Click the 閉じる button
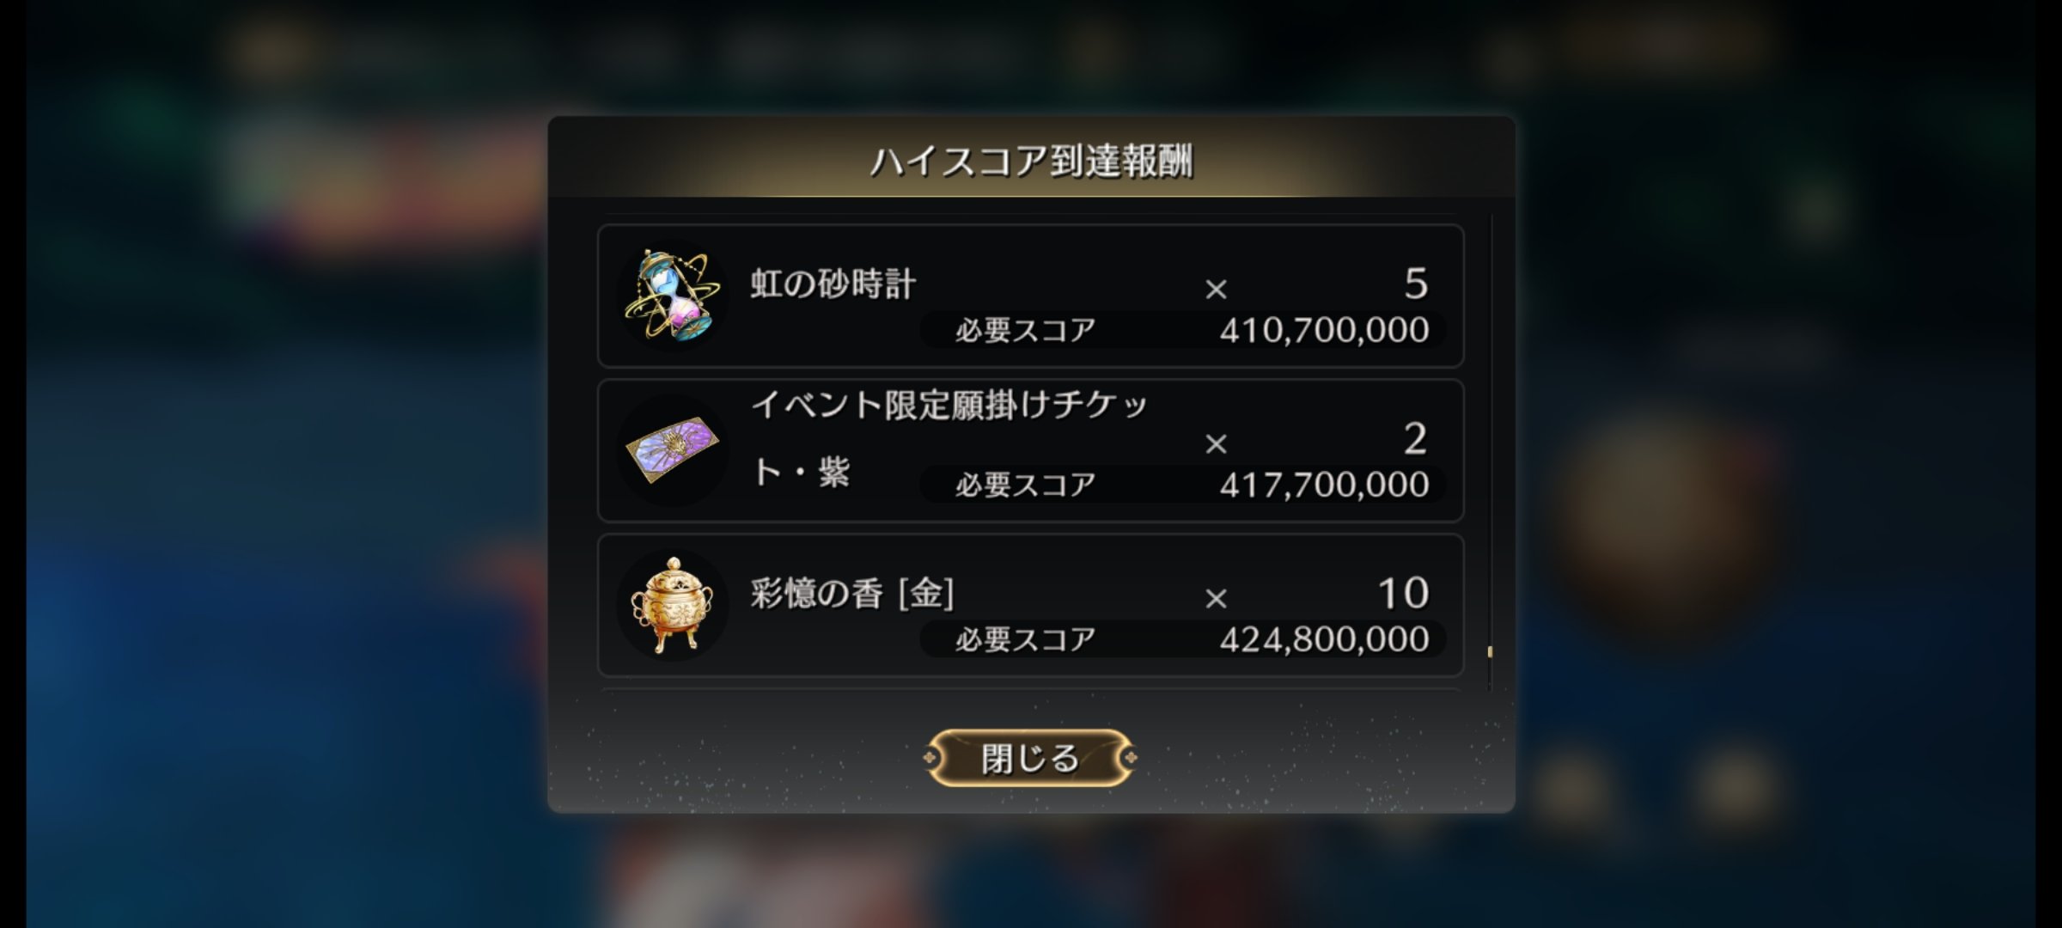2062x928 pixels. click(1030, 758)
